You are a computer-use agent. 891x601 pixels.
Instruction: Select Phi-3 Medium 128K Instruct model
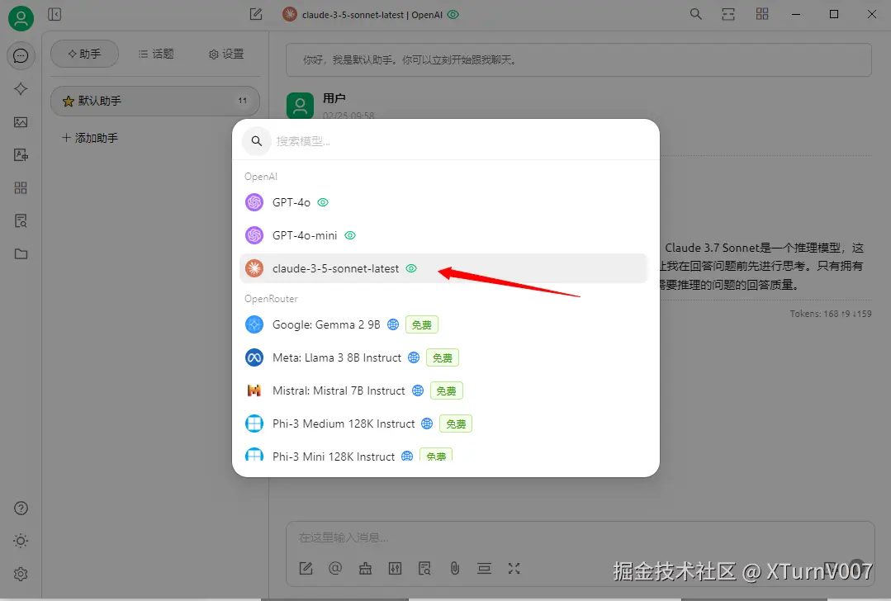click(443, 424)
